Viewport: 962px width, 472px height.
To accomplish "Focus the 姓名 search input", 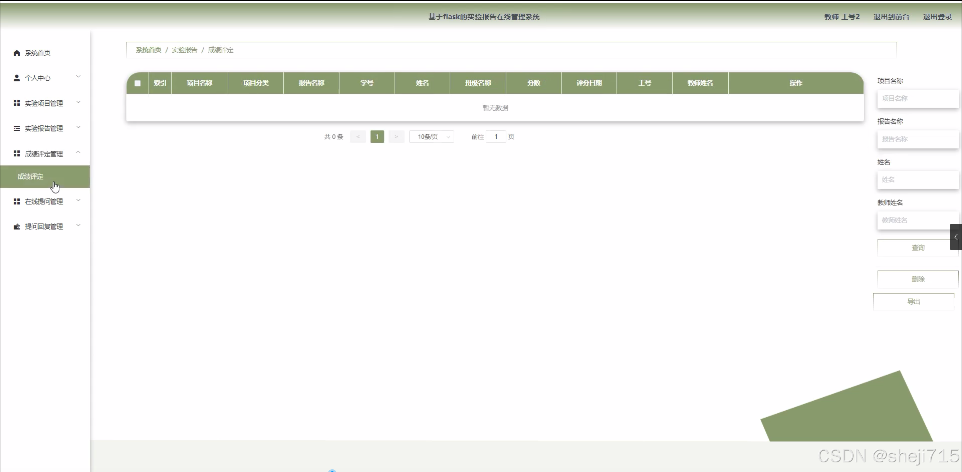I will click(x=918, y=180).
